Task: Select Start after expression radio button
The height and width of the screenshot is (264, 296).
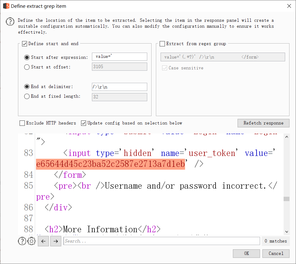Action: tap(27, 57)
